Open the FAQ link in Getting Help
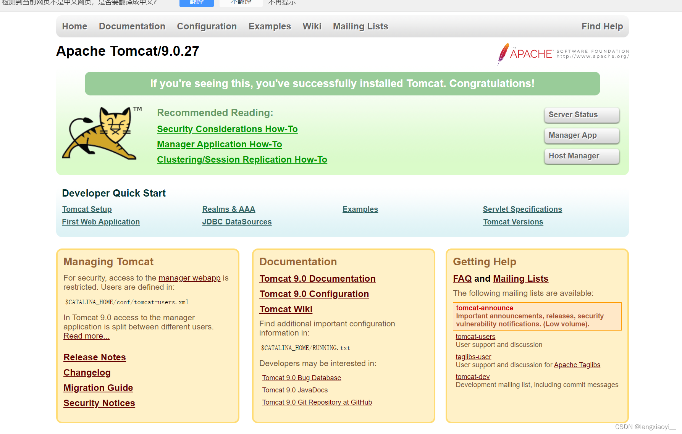This screenshot has height=434, width=682. tap(462, 279)
